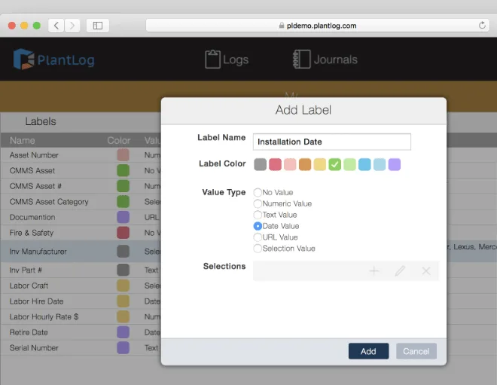
Task: Select the URL Value radio button
Action: [258, 237]
